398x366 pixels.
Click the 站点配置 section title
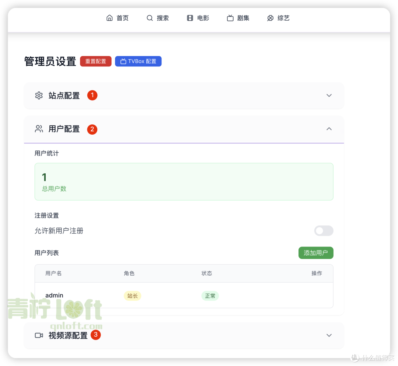click(64, 96)
